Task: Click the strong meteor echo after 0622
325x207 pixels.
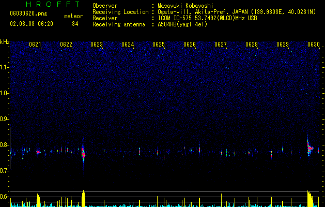Action: (x=83, y=153)
